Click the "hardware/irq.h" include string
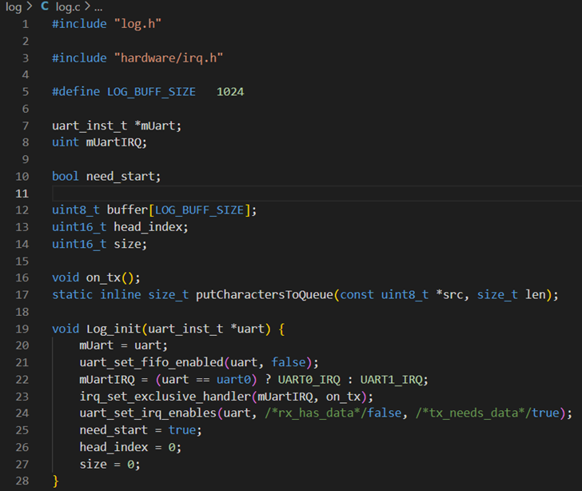This screenshot has width=582, height=491. pyautogui.click(x=168, y=58)
